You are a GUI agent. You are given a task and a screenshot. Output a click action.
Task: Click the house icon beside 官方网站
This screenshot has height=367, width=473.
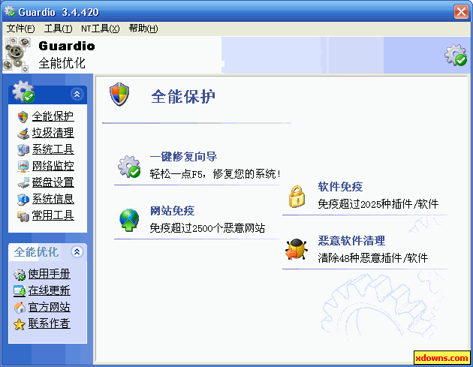[x=20, y=308]
